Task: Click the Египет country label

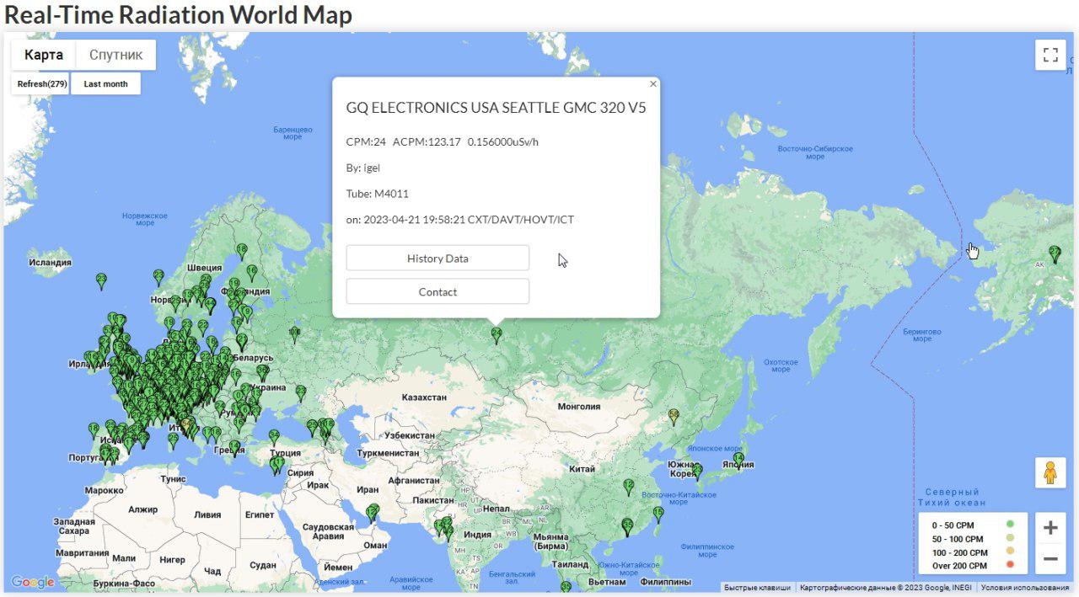Action: (x=259, y=514)
